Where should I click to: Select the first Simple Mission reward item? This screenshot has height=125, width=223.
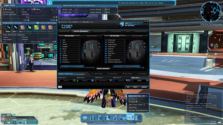click(x=8, y=27)
